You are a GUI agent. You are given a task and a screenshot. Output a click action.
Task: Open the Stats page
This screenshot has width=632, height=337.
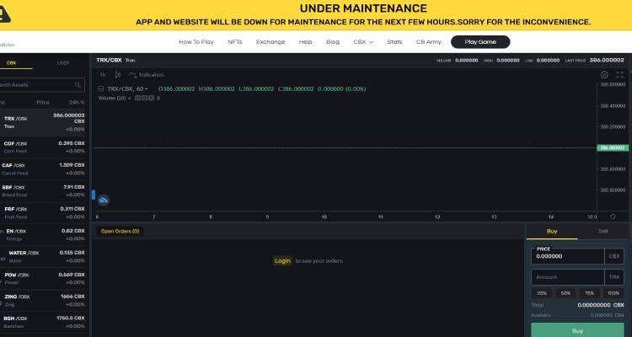(394, 42)
